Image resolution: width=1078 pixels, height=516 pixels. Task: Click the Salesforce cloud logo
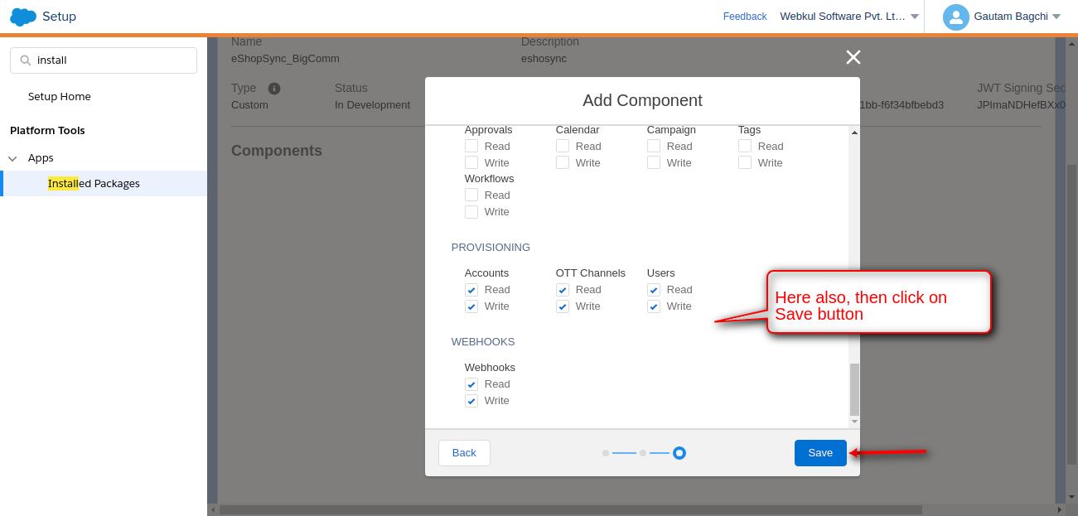(23, 17)
